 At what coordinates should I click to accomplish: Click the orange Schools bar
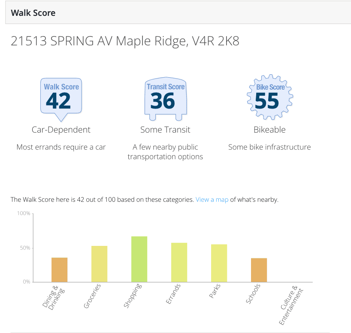pyautogui.click(x=259, y=270)
